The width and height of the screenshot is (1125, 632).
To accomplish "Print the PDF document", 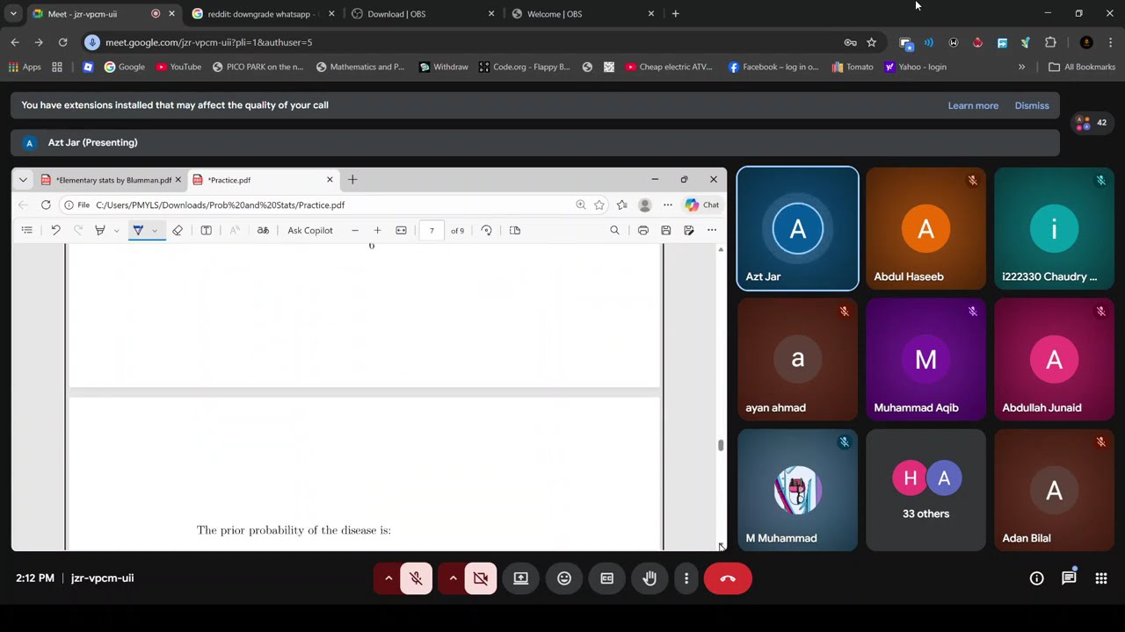I will 643,230.
